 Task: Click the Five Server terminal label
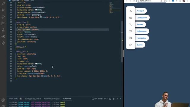click(x=97, y=99)
